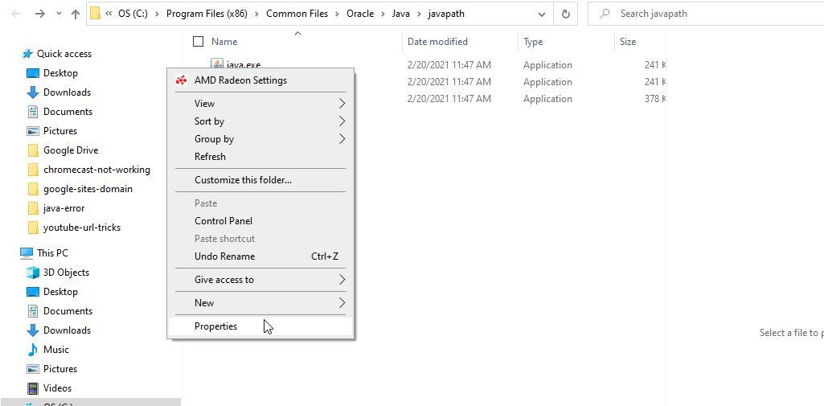This screenshot has height=406, width=824.
Task: Click the AMD Radeon red icon
Action: (182, 80)
